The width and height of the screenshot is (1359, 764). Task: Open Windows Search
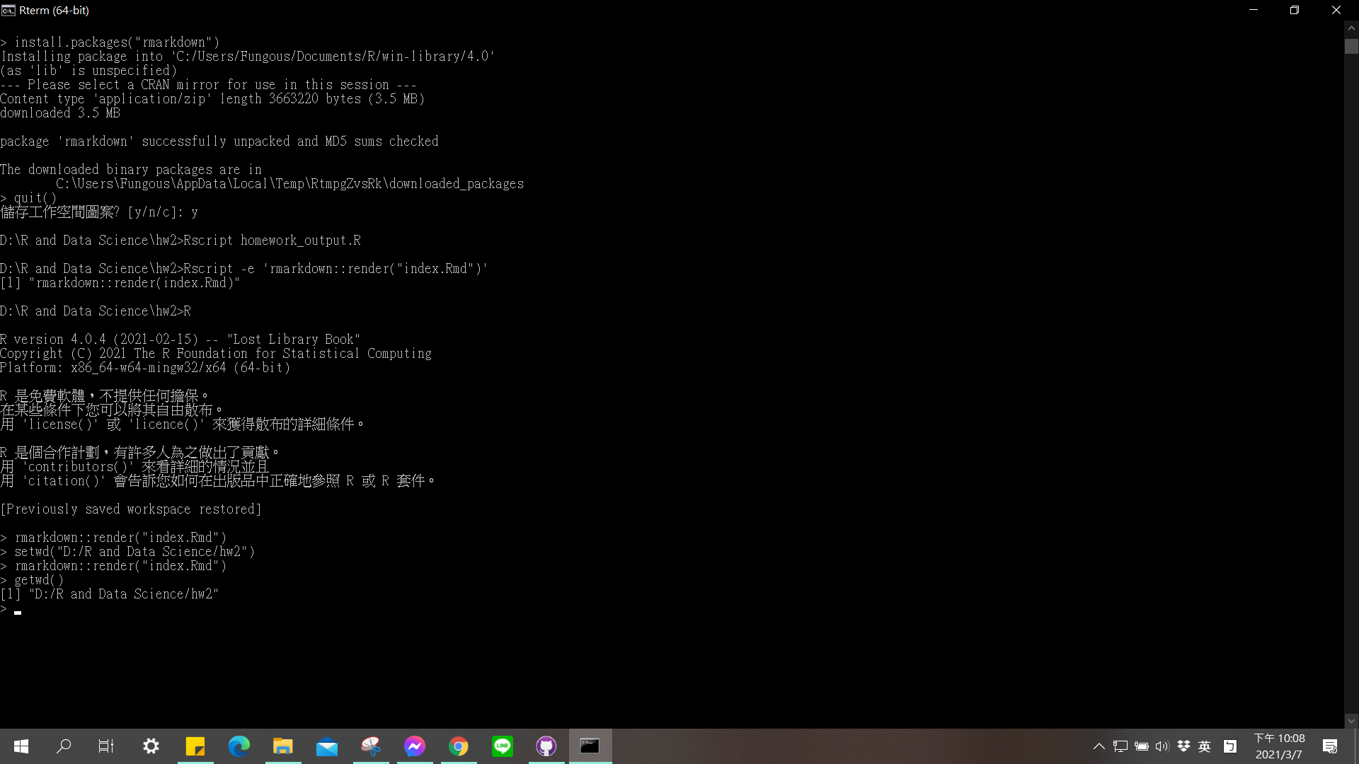click(64, 746)
